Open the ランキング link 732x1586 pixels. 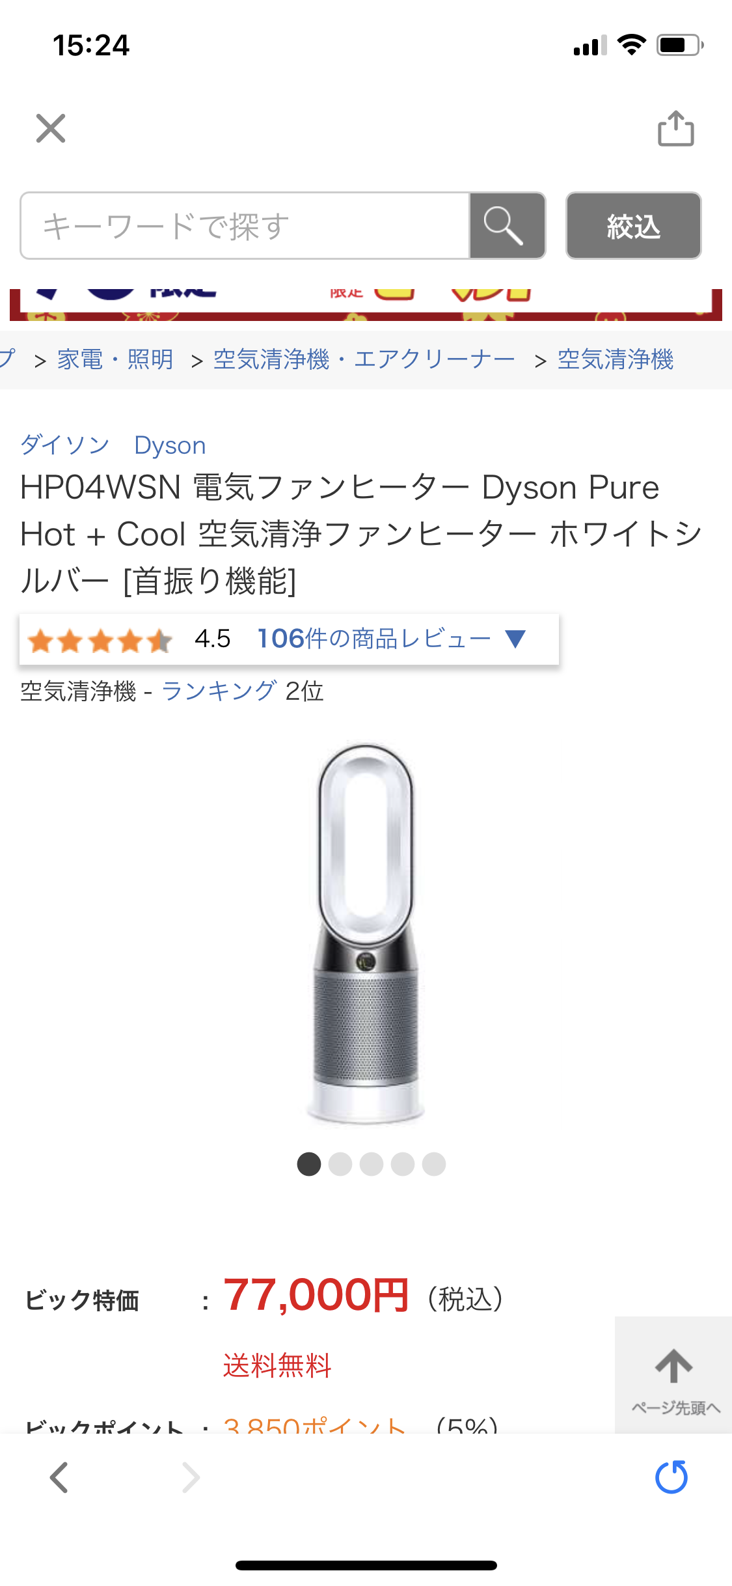[219, 691]
